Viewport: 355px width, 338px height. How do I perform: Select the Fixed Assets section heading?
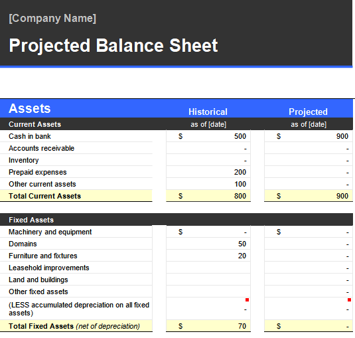tap(31, 220)
